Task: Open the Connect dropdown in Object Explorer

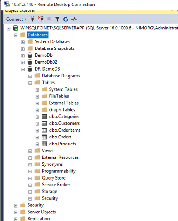Action: coord(16,19)
